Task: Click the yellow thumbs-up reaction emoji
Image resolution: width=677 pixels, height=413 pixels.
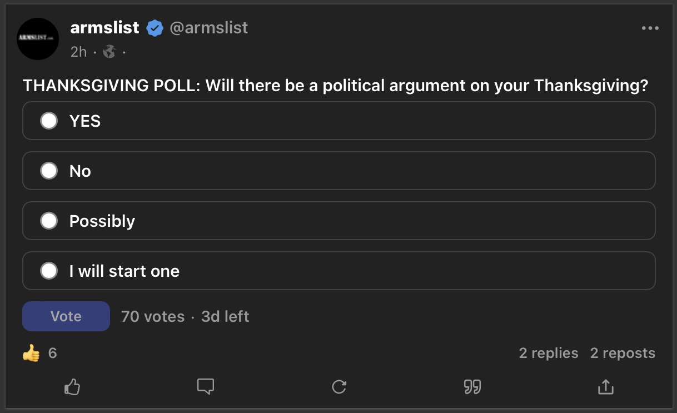Action: click(x=31, y=353)
